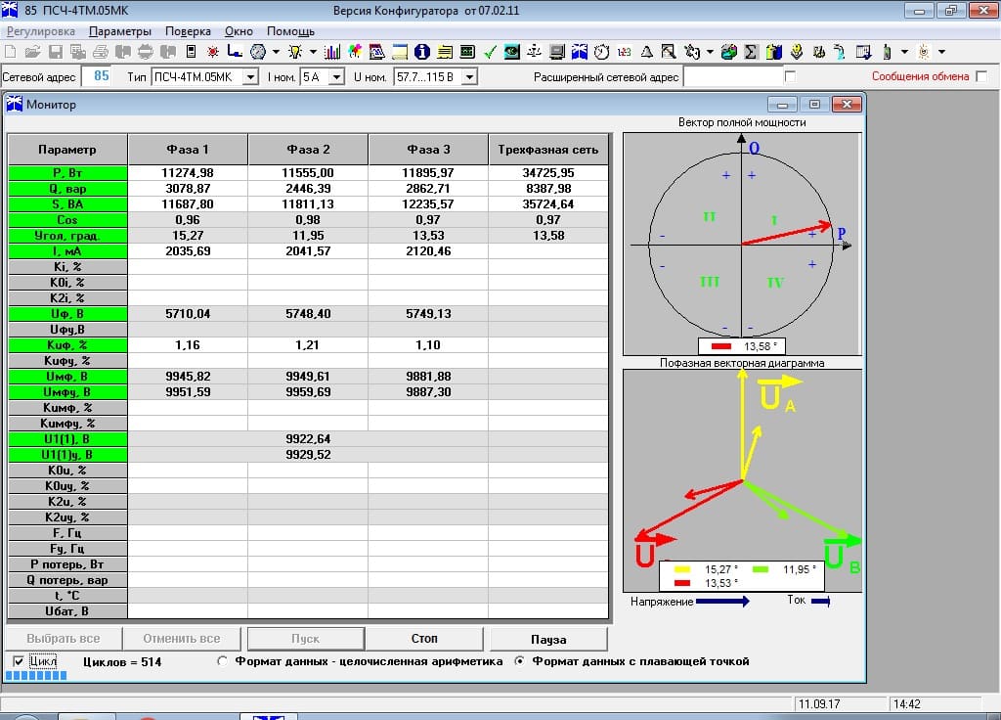Viewport: 1001px width, 720px height.
Task: Click the light bulb toolbar icon
Action: [x=294, y=52]
